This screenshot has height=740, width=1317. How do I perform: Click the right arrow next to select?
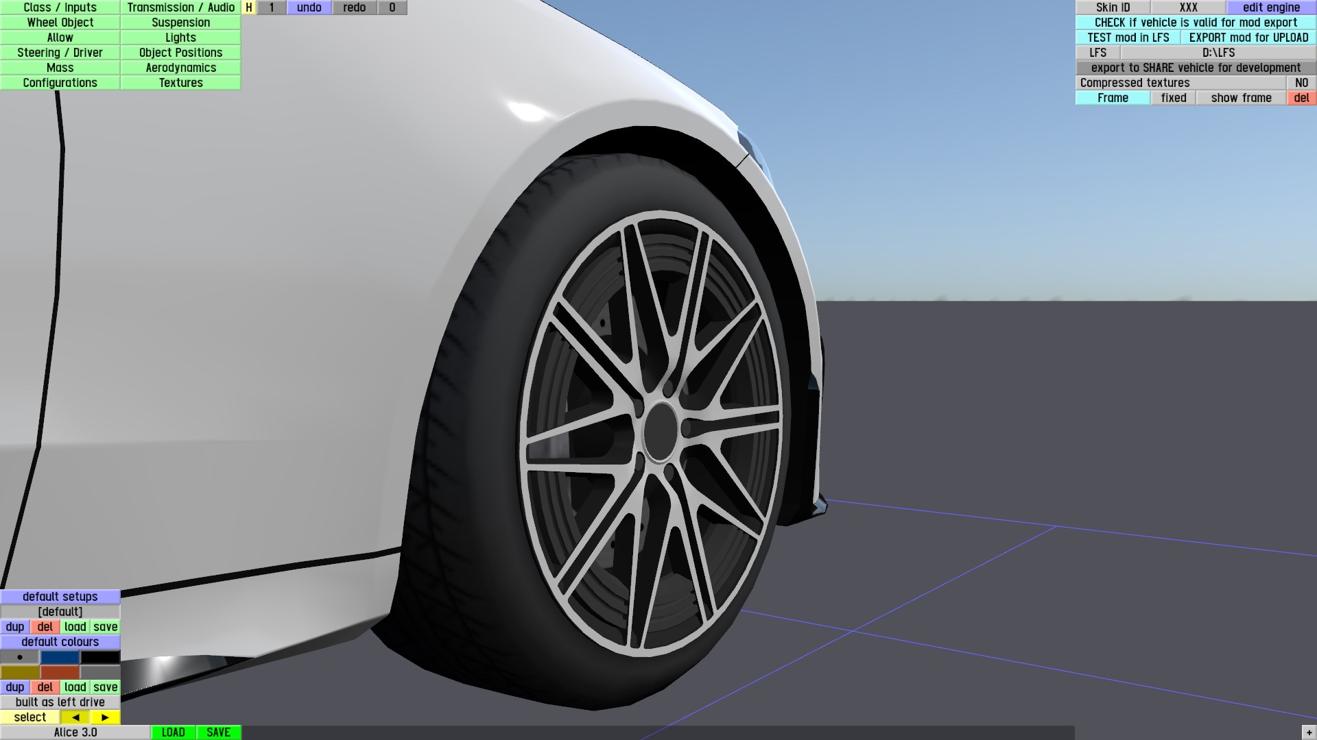105,717
